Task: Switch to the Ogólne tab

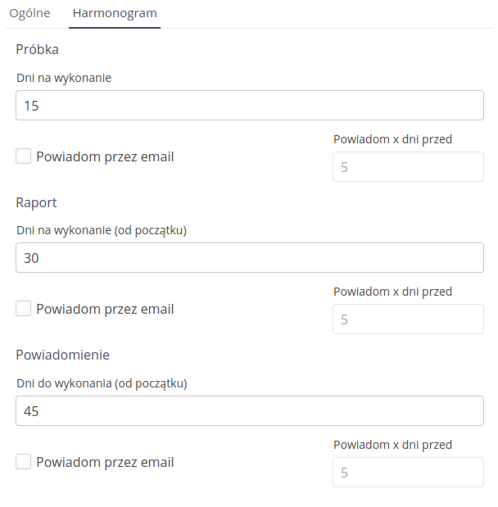Action: 30,13
